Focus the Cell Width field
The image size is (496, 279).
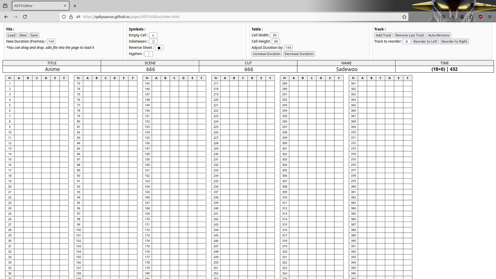pos(274,36)
